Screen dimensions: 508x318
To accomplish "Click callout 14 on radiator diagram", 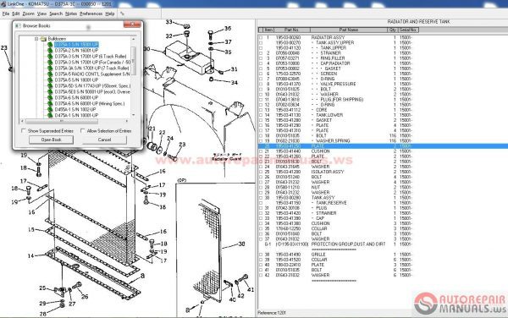I will point(30,256).
